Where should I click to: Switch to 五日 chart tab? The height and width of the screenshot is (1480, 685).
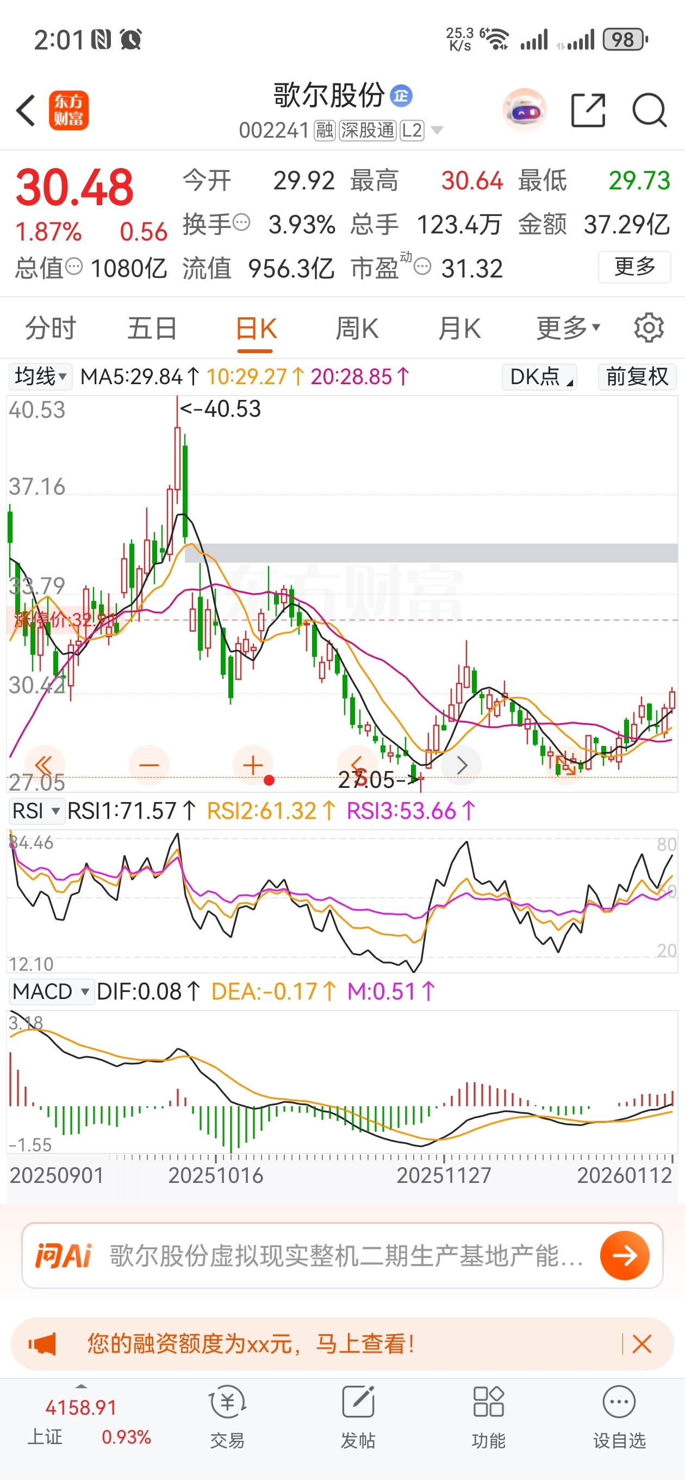coord(152,329)
